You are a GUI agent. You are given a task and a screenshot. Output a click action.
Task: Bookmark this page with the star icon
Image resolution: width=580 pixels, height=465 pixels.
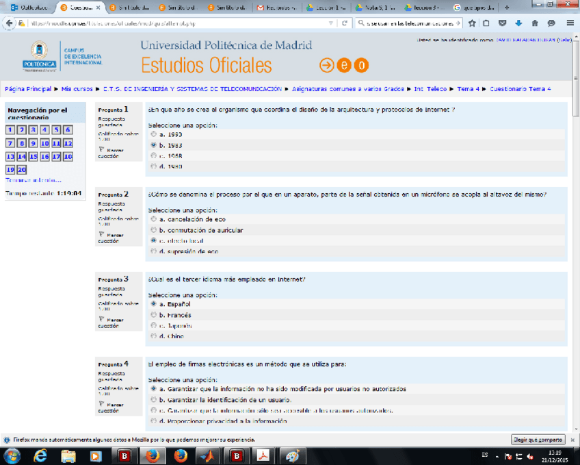pyautogui.click(x=472, y=23)
